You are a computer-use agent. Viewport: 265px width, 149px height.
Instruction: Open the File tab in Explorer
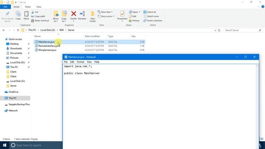[5, 7]
